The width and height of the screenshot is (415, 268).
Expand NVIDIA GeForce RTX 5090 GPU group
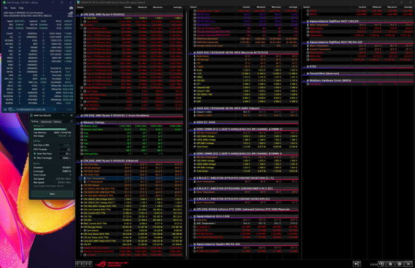pyautogui.click(x=191, y=209)
